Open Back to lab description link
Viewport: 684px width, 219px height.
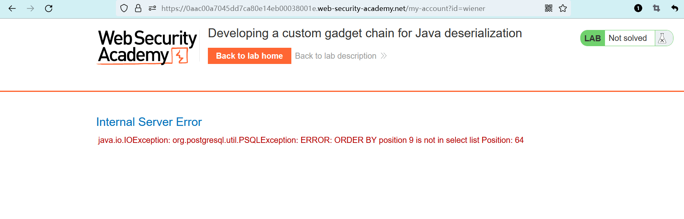[336, 56]
